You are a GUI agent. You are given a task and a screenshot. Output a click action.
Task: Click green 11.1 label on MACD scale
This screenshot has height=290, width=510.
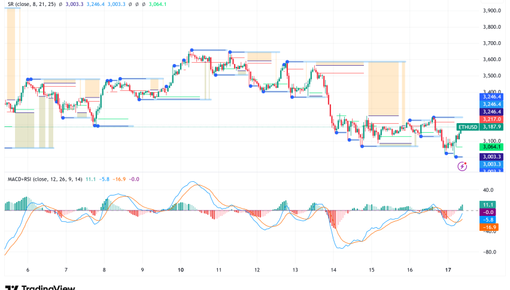[x=488, y=204]
